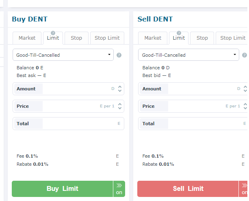Increase Buy Price with up arrow
The image size is (249, 201).
click(120, 105)
